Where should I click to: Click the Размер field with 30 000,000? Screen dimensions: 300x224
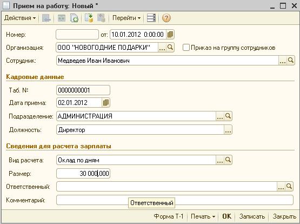pos(83,174)
